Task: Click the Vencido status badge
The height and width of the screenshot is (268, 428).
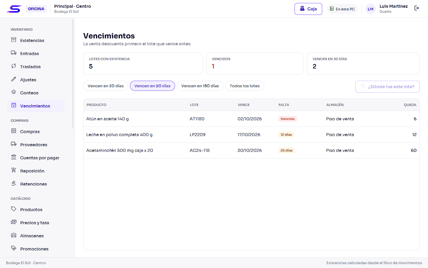Action: click(287, 119)
